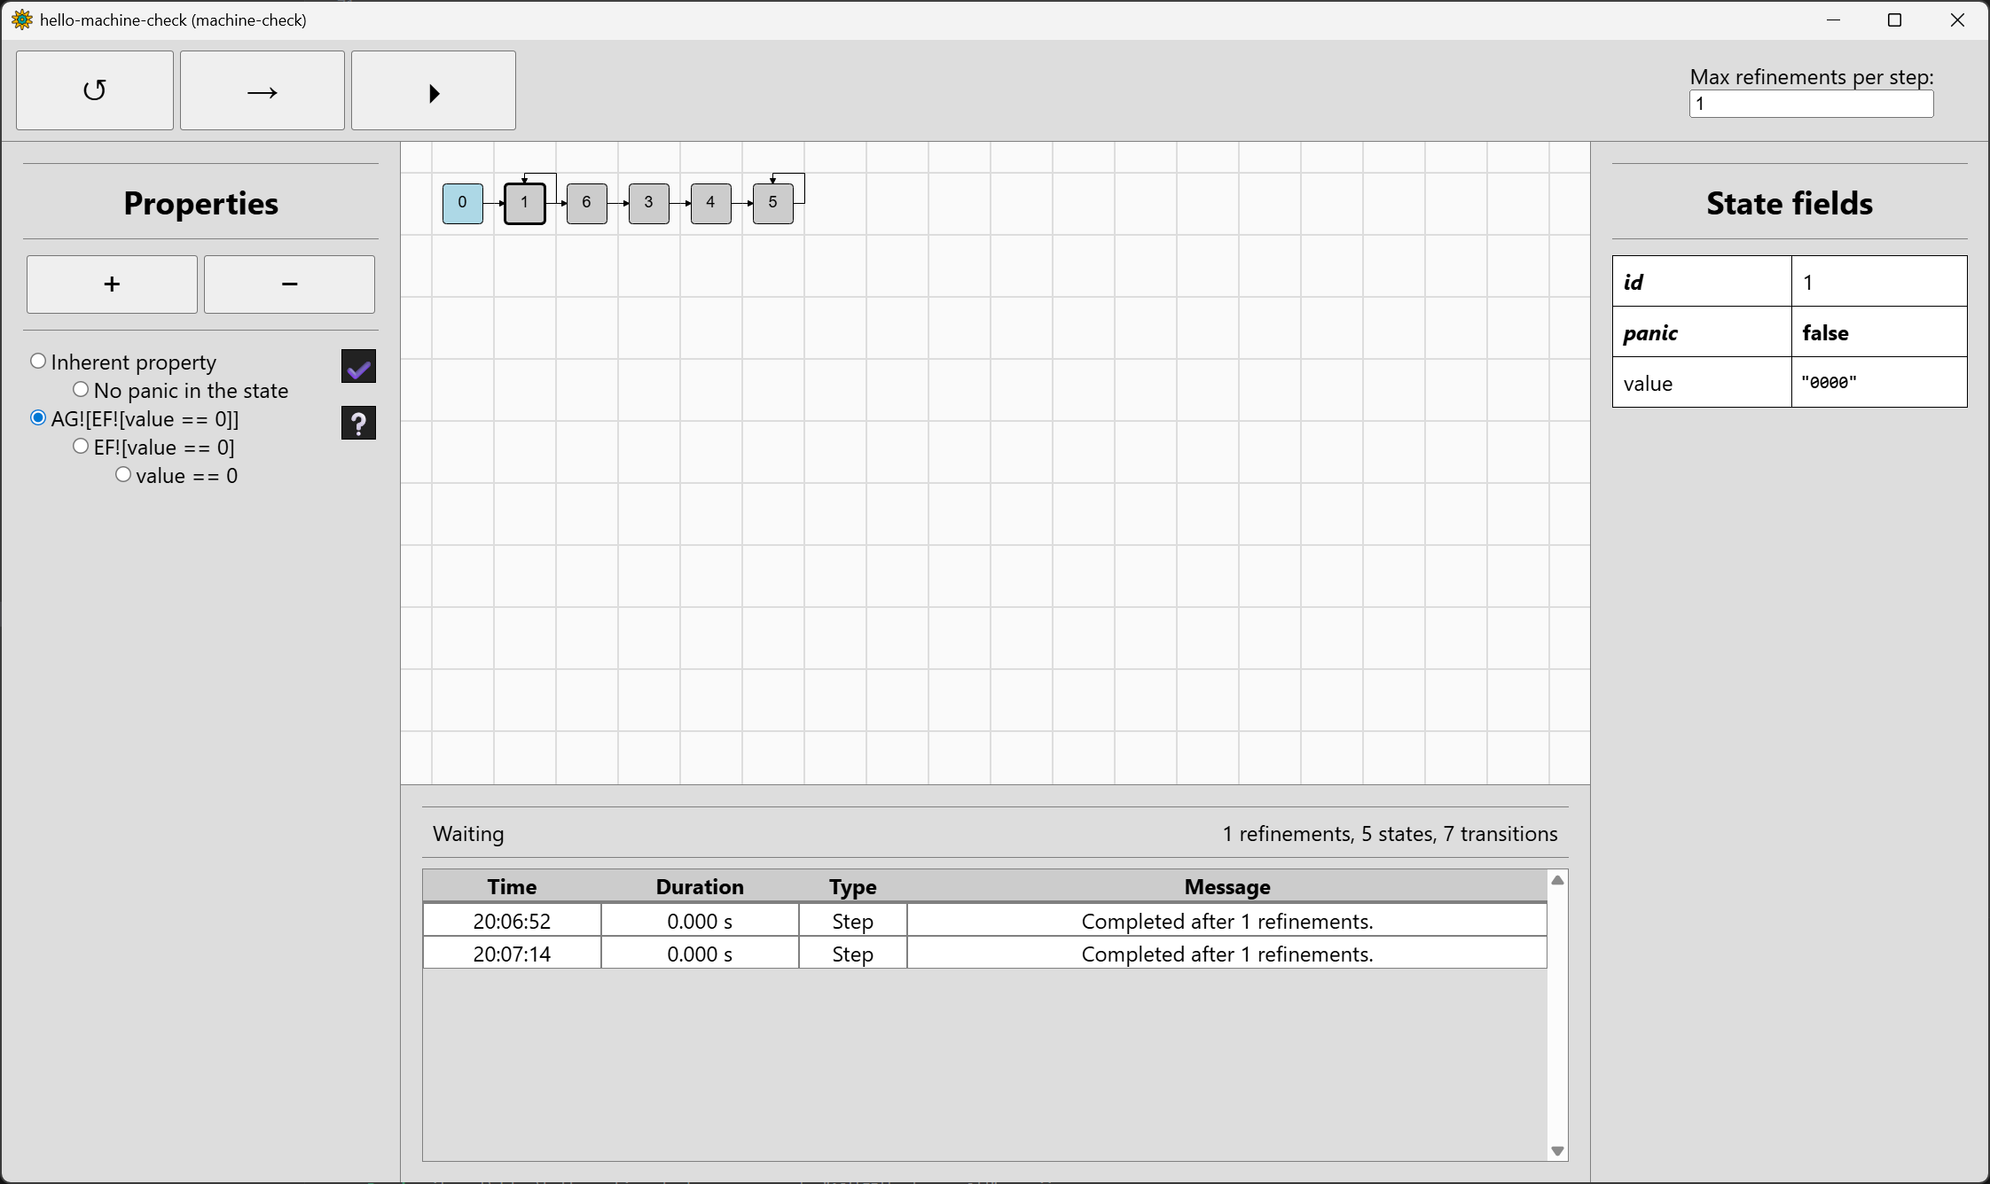Viewport: 1990px width, 1184px height.
Task: Click the remove property minus button
Action: [289, 284]
